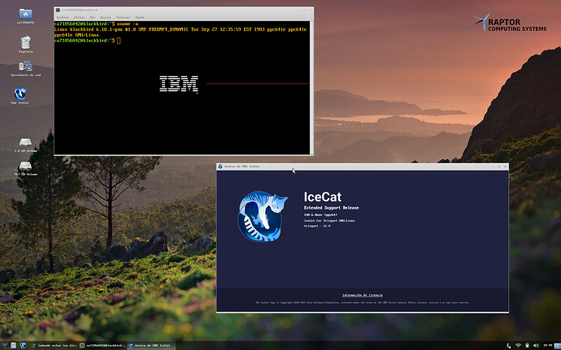Open the Trisquel main menu in the taskbar
The image size is (561, 350).
pos(5,345)
